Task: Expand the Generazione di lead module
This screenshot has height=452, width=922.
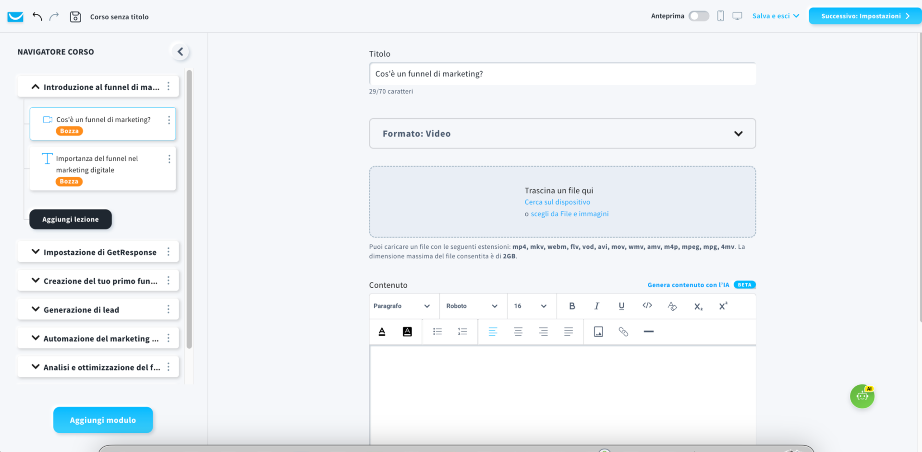Action: [x=36, y=309]
